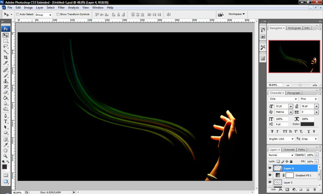This screenshot has height=194, width=323.
Task: Select the Rectangular Marquee tool
Action: click(x=5, y=41)
